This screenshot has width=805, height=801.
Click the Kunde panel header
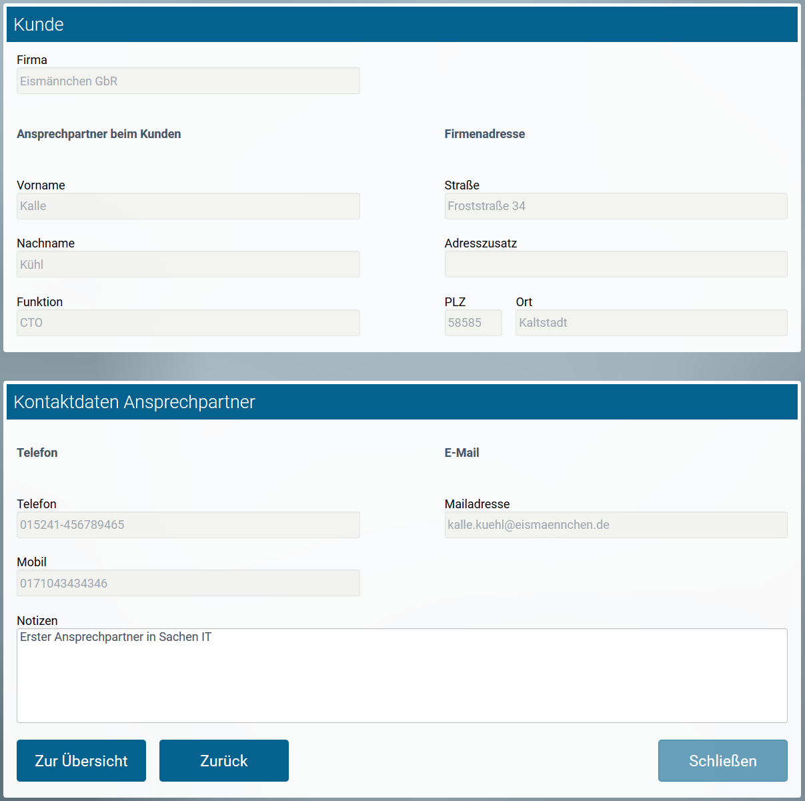(x=402, y=25)
